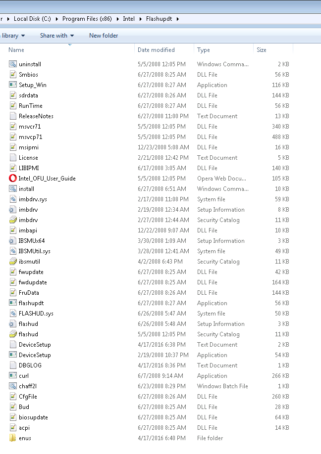This screenshot has width=321, height=454.
Task: Click the Opera icon for Intel_OFU_User_Guide
Action: tap(13, 179)
